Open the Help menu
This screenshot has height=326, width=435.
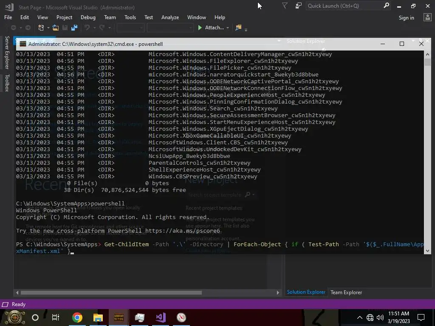(x=220, y=17)
